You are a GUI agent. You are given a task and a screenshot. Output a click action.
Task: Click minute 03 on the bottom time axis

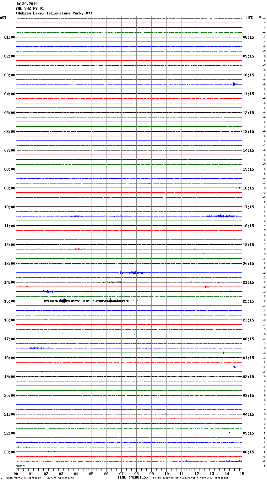[61, 474]
